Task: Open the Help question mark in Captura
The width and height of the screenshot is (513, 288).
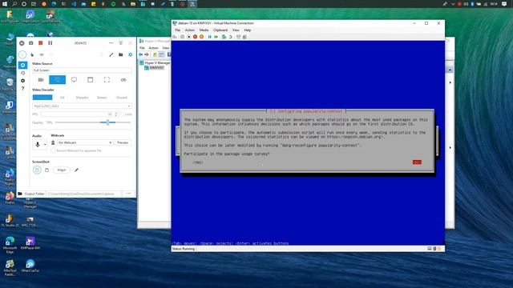Action: coord(22,89)
